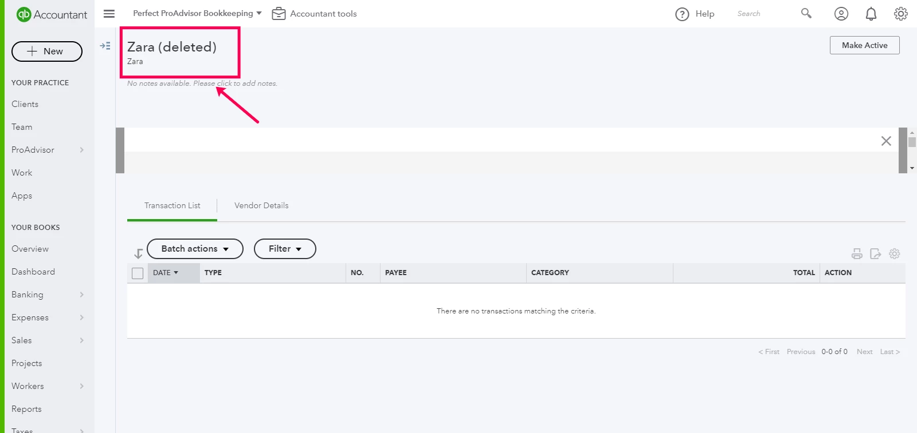The width and height of the screenshot is (917, 433).
Task: Print the transaction list
Action: [857, 254]
